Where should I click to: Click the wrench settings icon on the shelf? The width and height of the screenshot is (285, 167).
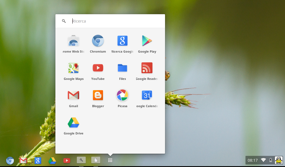(81, 160)
